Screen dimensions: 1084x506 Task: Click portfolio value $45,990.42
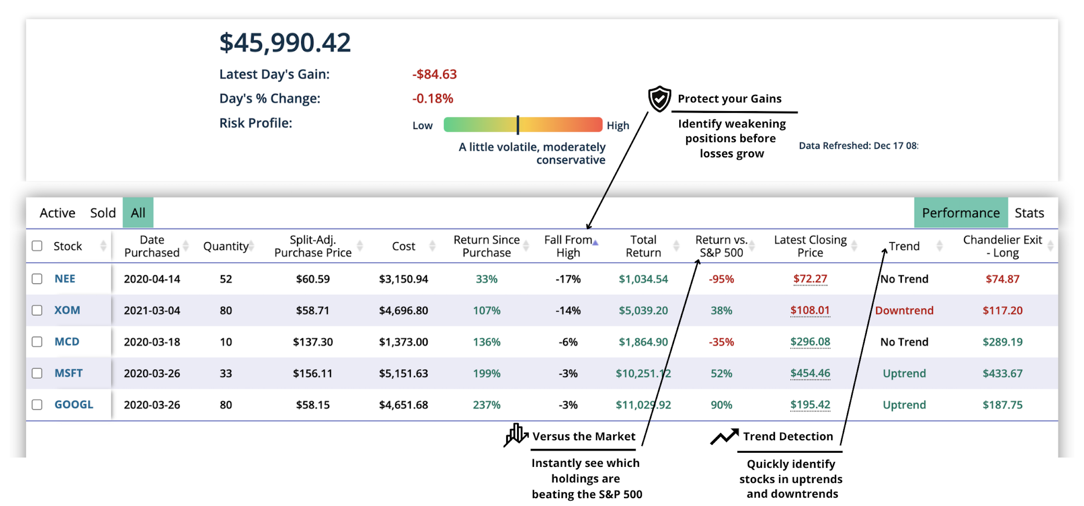(285, 43)
